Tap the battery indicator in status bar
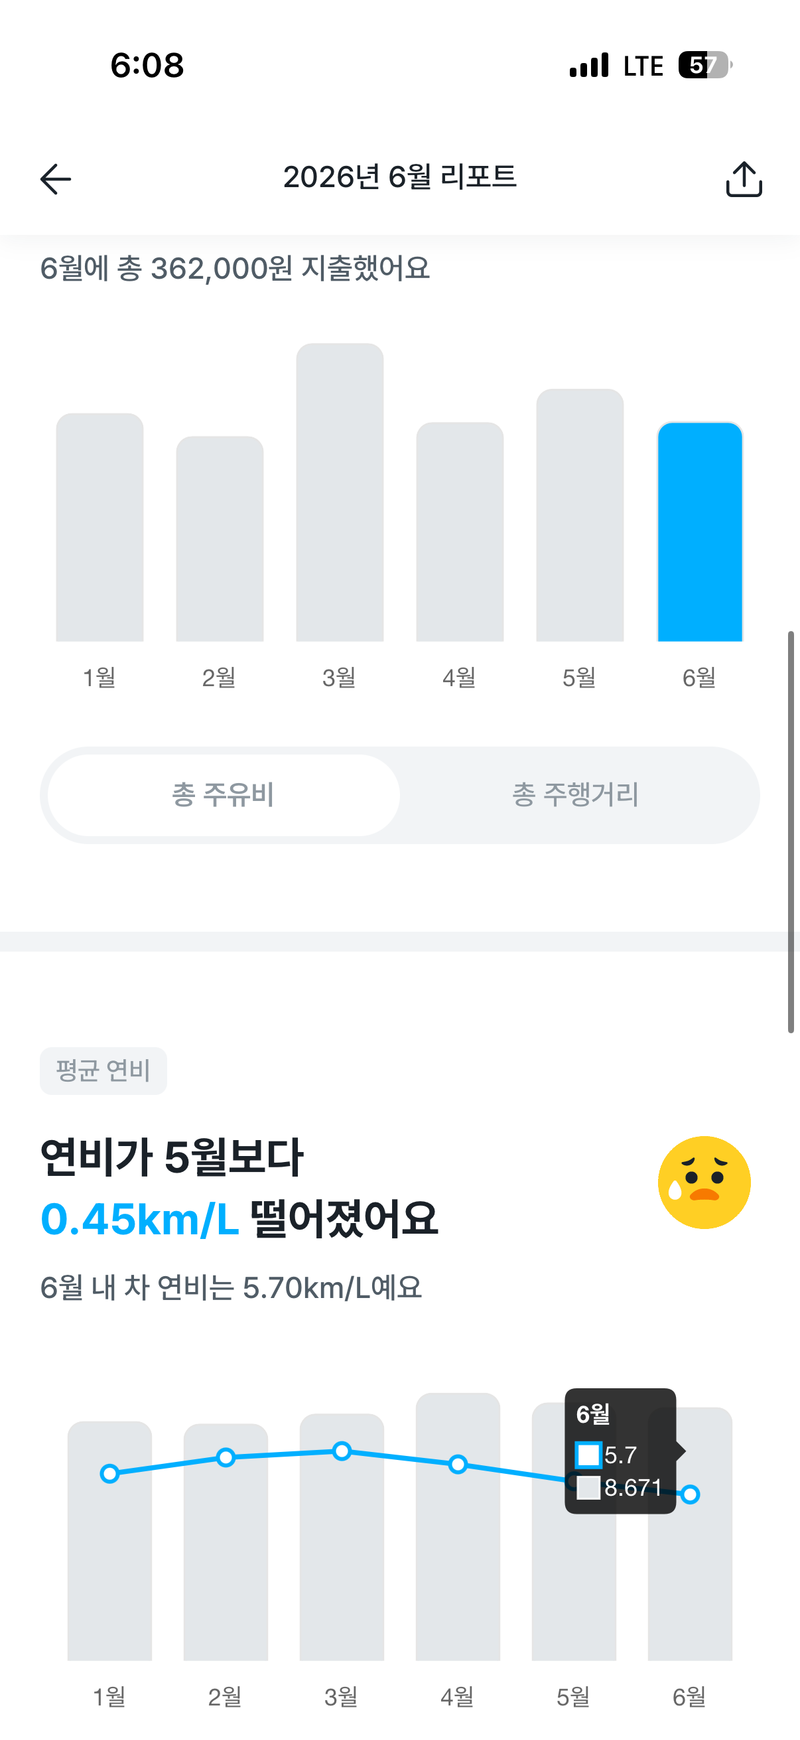Image resolution: width=800 pixels, height=1740 pixels. 705,65
